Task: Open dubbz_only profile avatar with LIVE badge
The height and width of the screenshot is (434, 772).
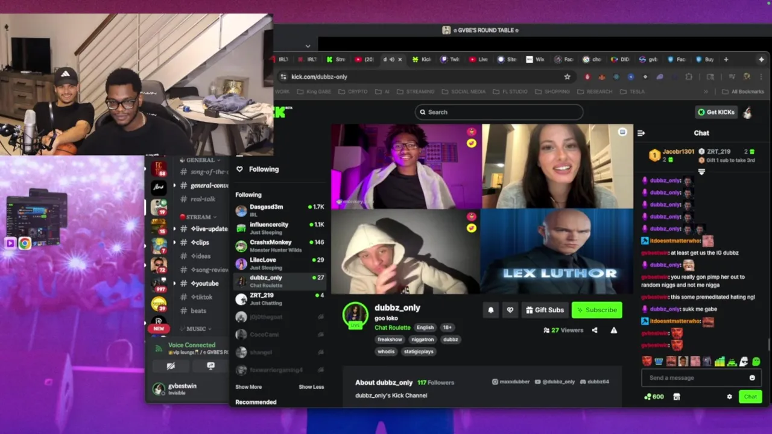Action: pos(355,316)
